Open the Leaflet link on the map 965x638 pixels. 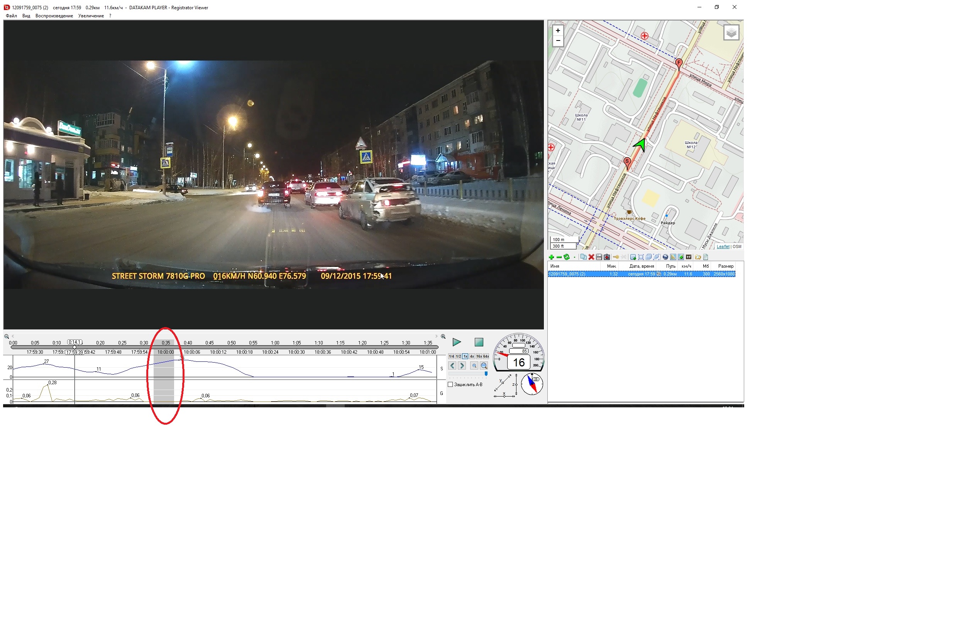tap(723, 246)
